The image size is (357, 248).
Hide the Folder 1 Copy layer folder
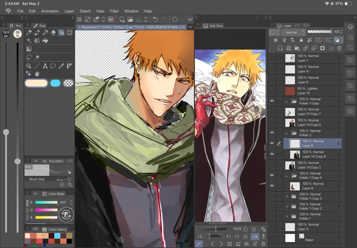coord(272,101)
